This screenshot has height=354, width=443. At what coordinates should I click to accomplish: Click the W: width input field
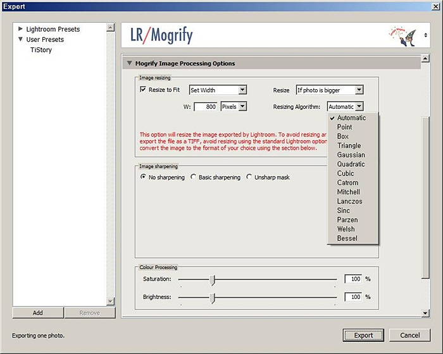[206, 107]
